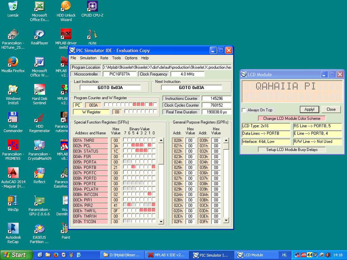347x260 pixels.
Task: Open the Tools menu
Action: tap(116, 58)
